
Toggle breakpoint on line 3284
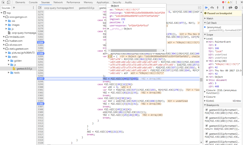pyautogui.click(x=40, y=42)
